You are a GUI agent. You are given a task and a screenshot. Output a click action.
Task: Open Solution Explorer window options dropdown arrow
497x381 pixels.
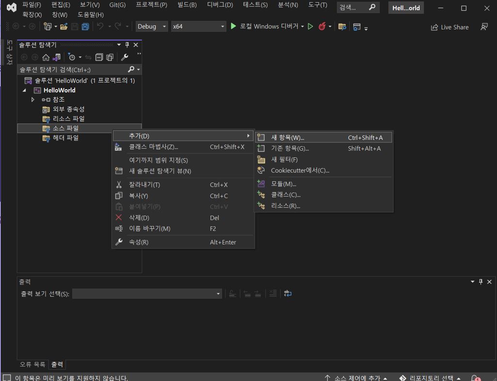tap(119, 45)
